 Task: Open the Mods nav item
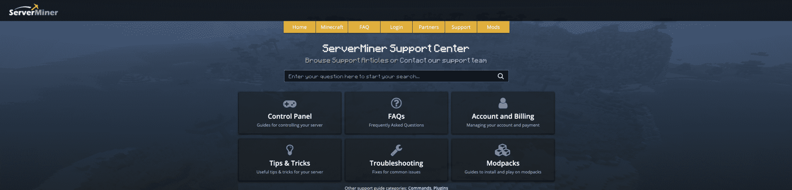pyautogui.click(x=493, y=27)
